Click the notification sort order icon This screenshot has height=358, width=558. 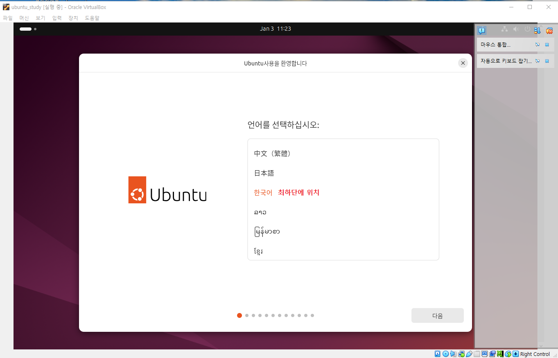[537, 30]
